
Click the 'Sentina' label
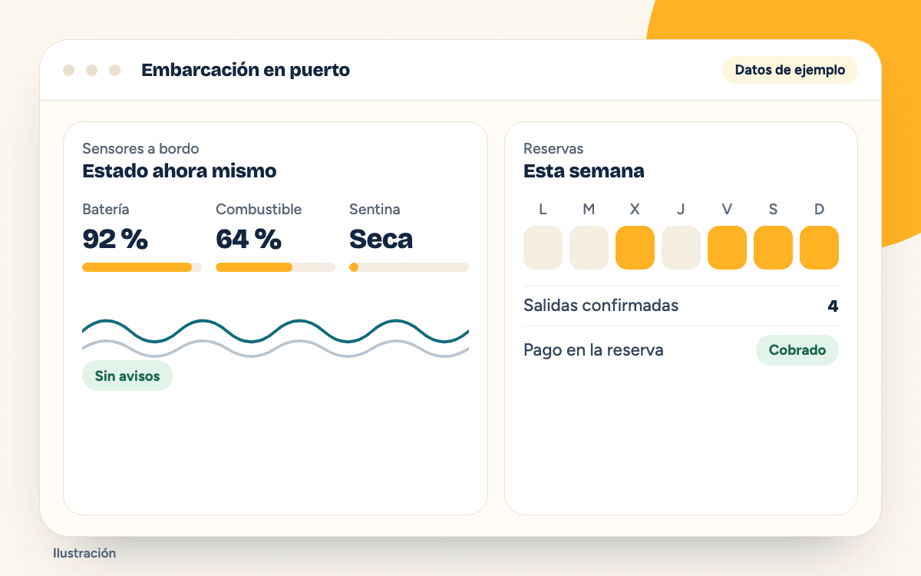pyautogui.click(x=375, y=209)
